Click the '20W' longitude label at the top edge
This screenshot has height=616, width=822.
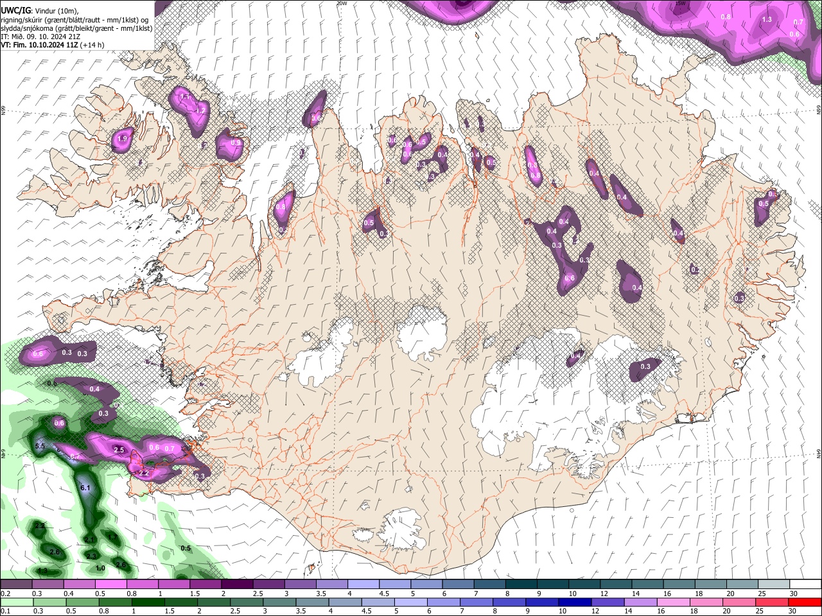coord(342,3)
